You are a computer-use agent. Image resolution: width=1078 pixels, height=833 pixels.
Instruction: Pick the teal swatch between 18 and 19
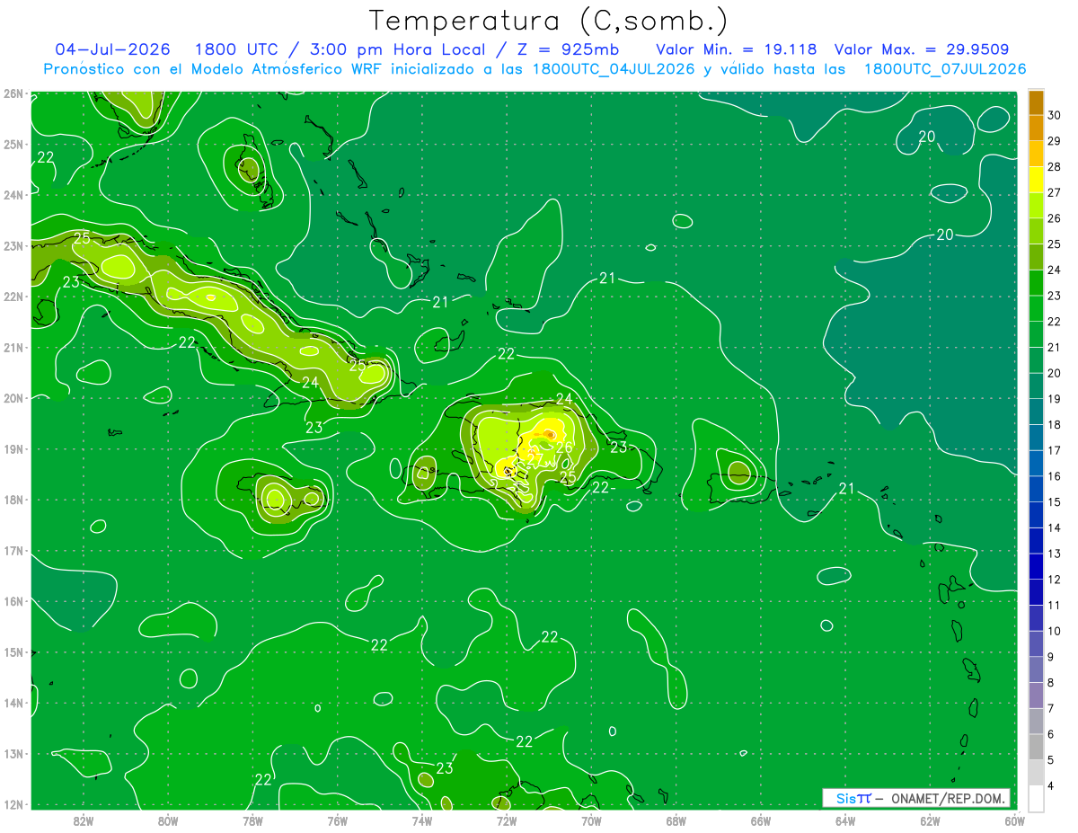[1036, 412]
